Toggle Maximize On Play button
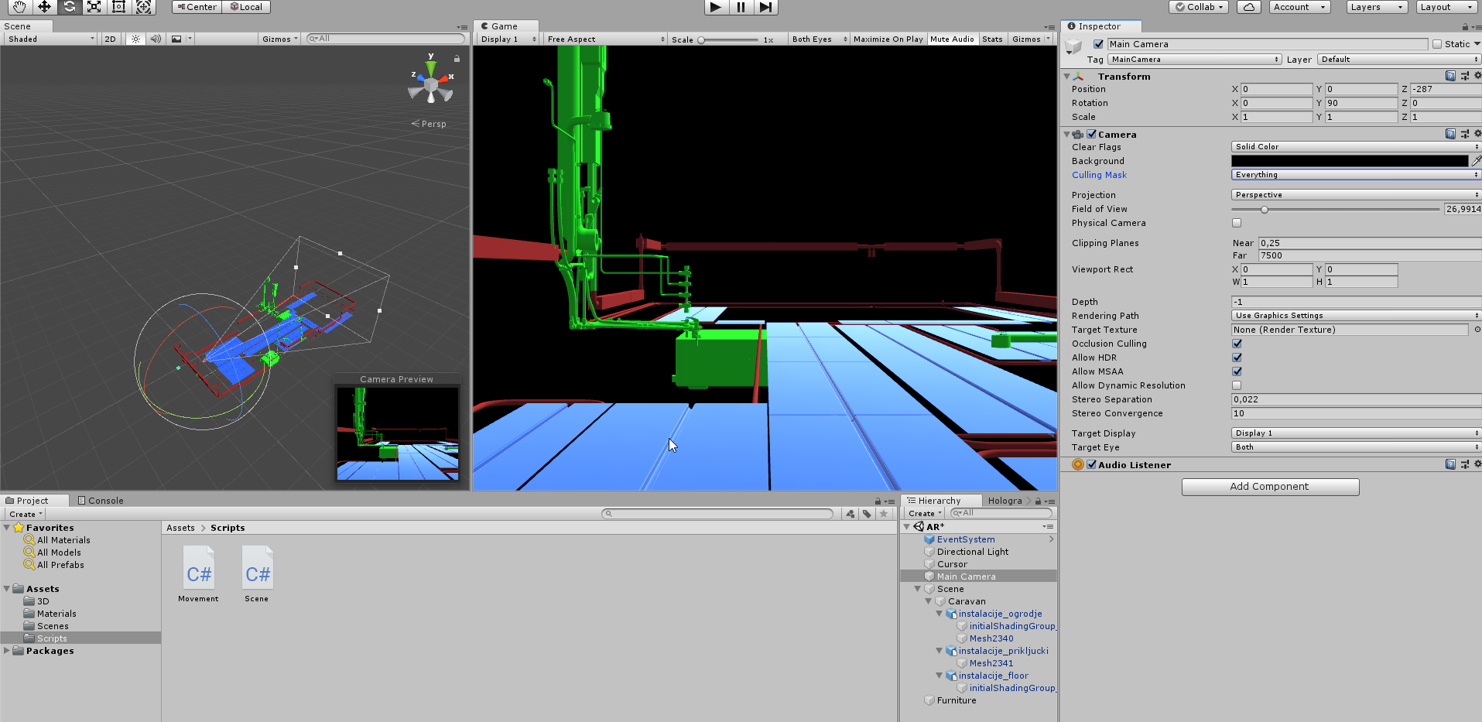The height and width of the screenshot is (722, 1482). click(888, 39)
